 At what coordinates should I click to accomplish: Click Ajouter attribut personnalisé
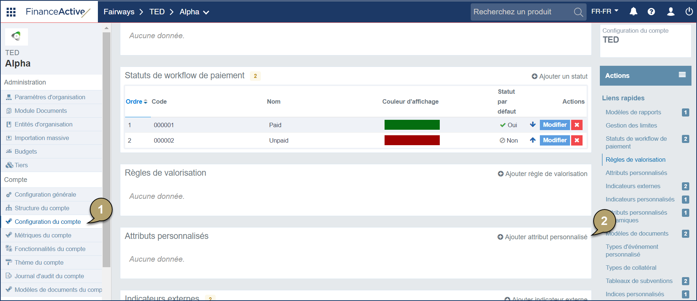pyautogui.click(x=542, y=237)
